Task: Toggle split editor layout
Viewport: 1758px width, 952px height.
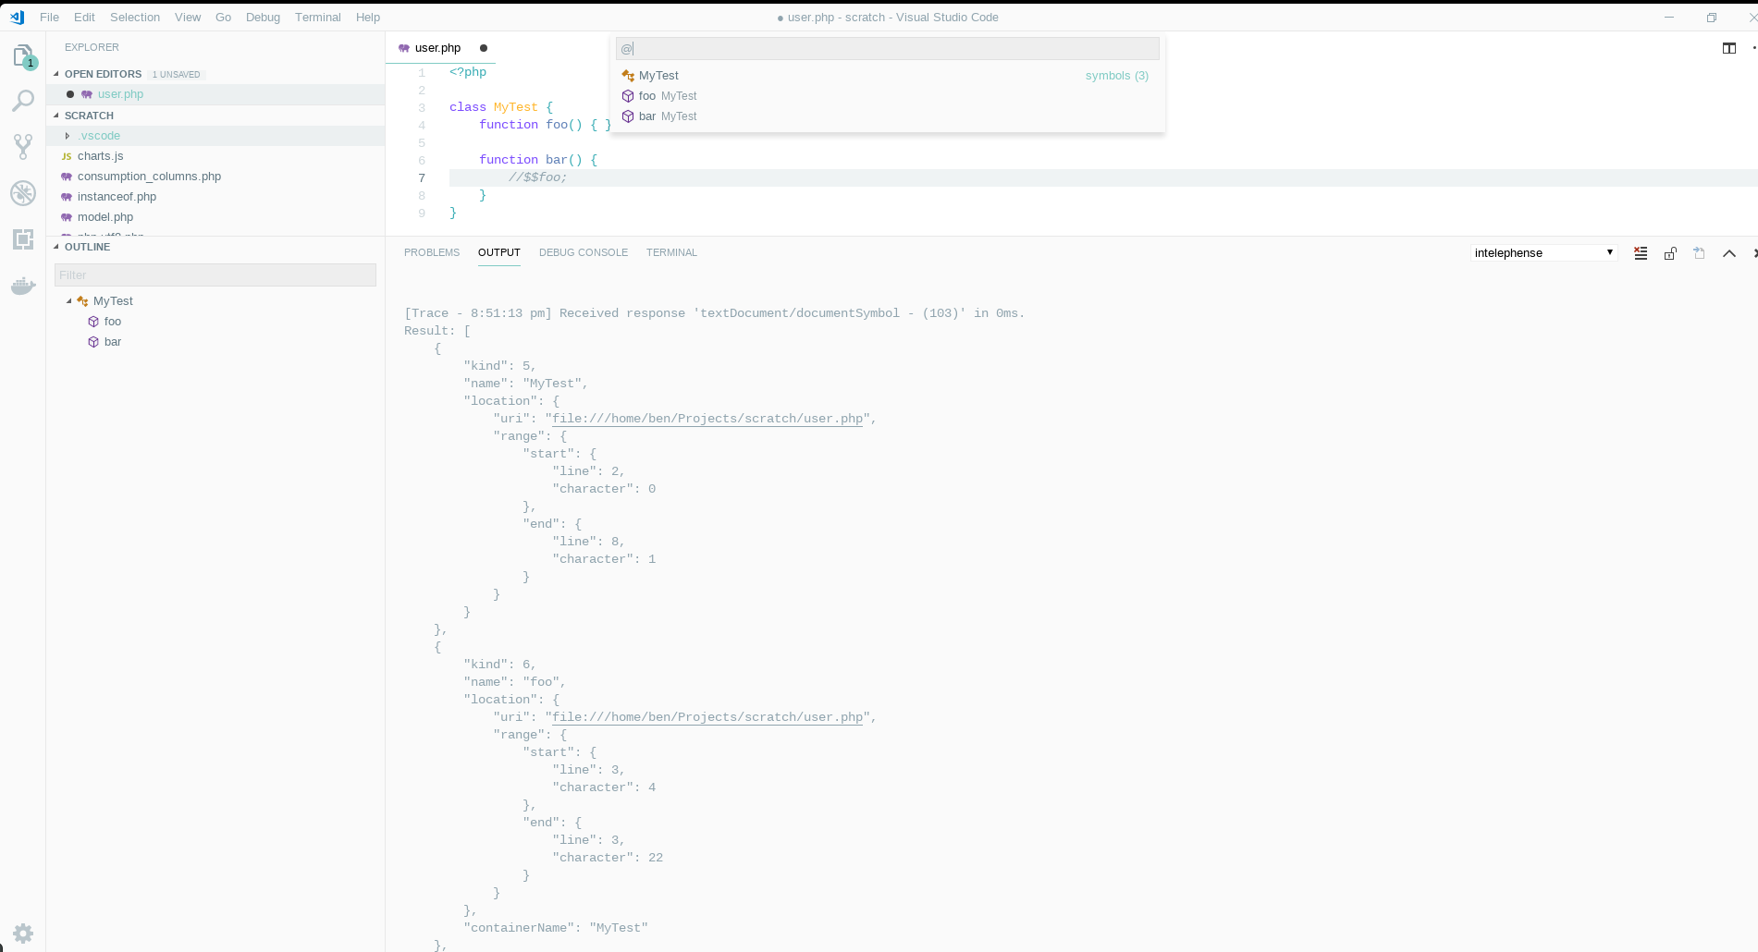Action: [1728, 48]
